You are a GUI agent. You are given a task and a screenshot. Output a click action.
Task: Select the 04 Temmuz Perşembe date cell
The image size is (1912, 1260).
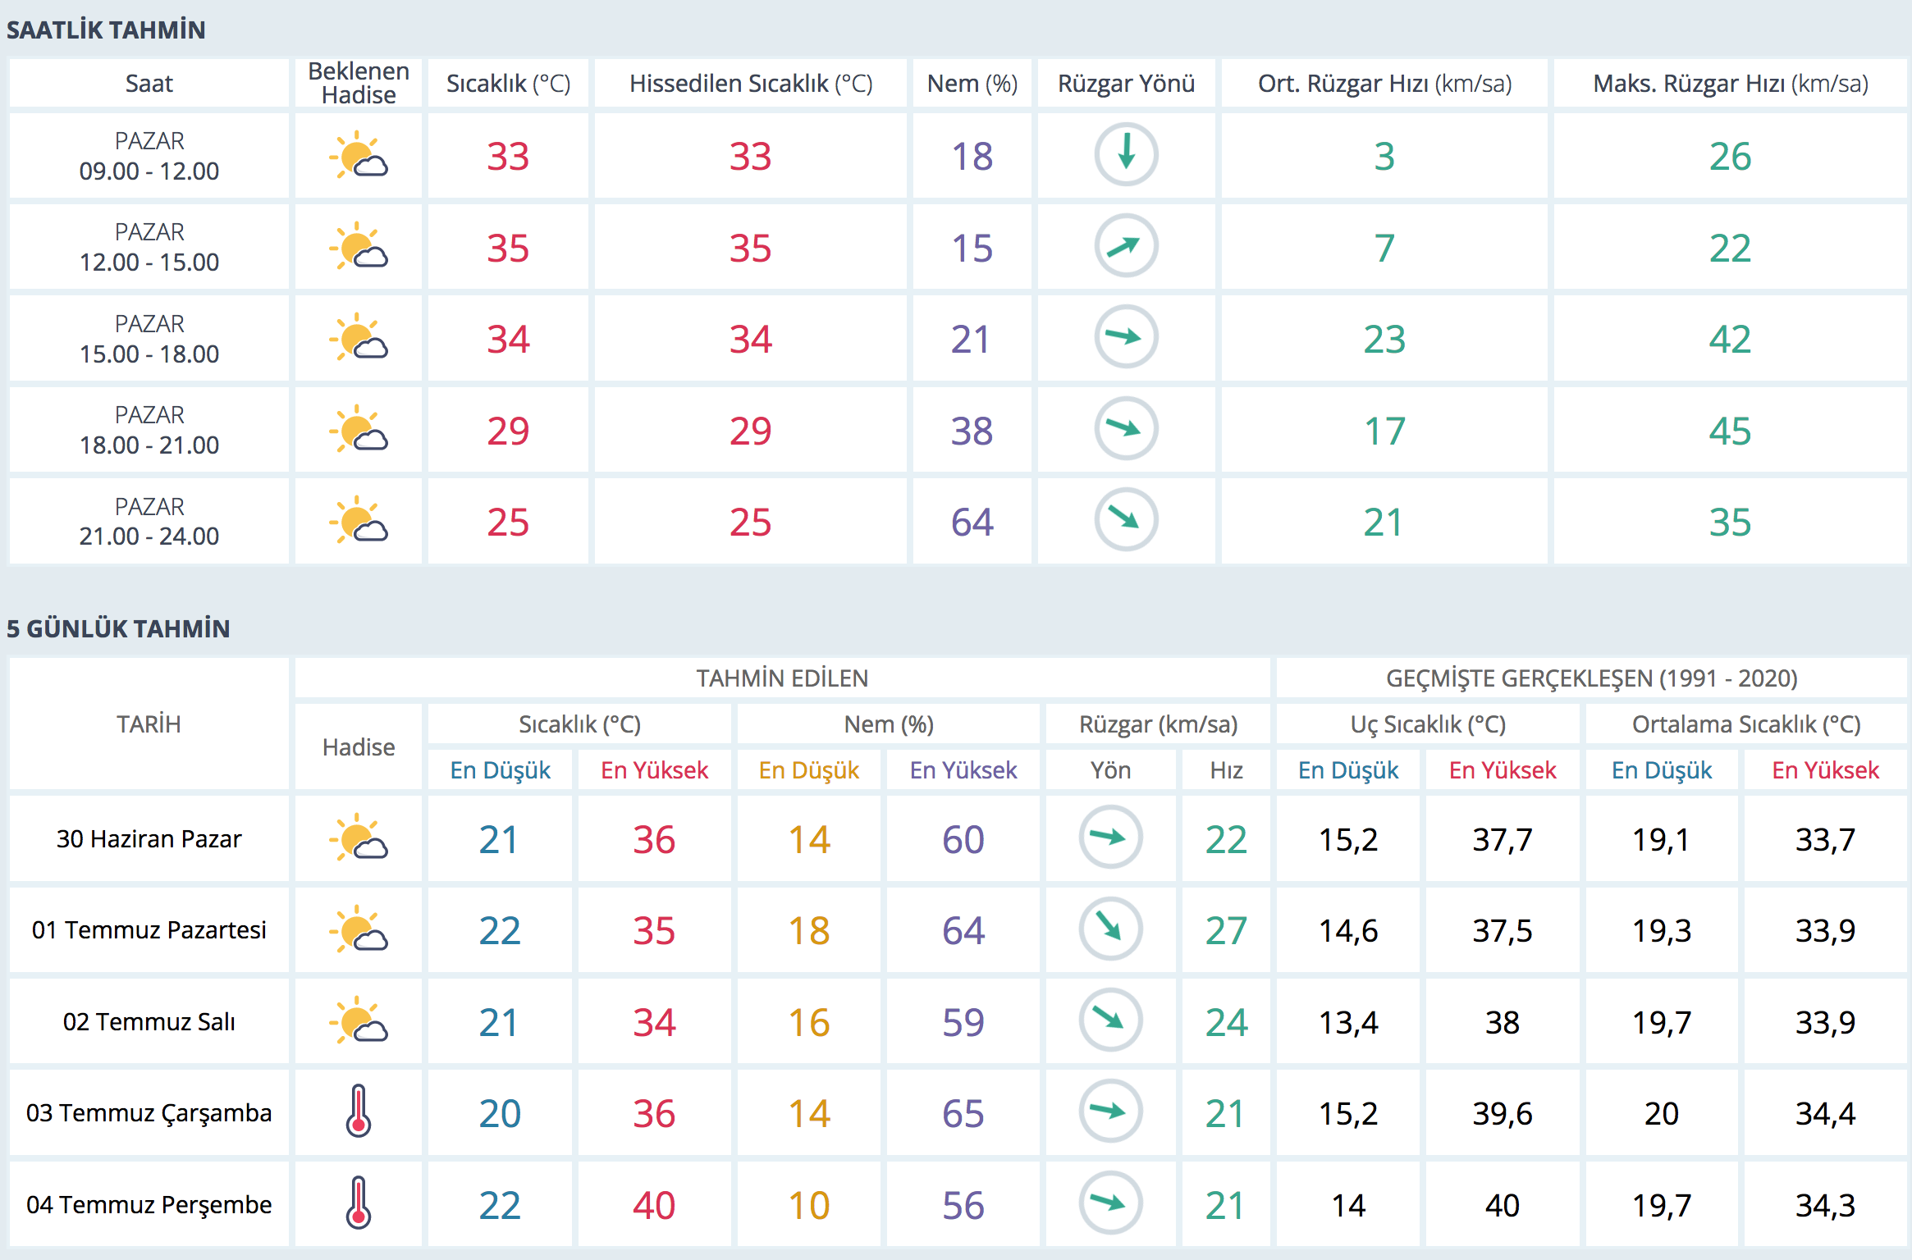pos(149,1204)
